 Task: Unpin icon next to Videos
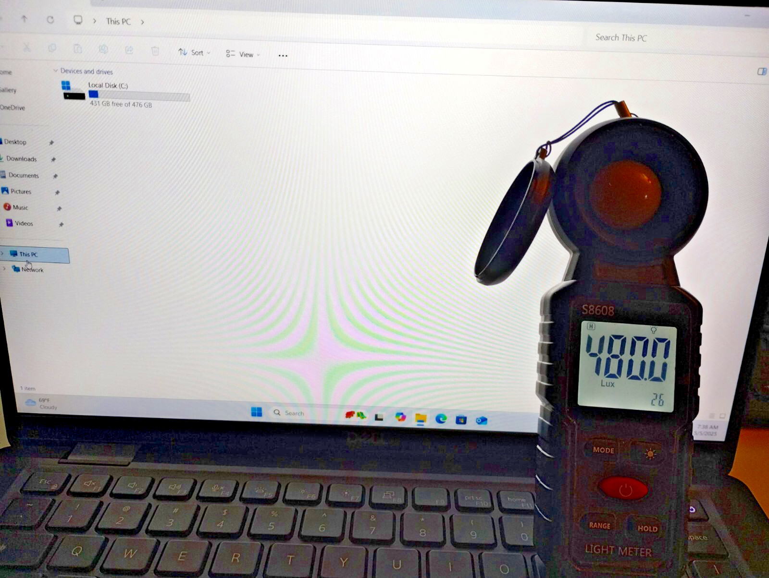61,224
